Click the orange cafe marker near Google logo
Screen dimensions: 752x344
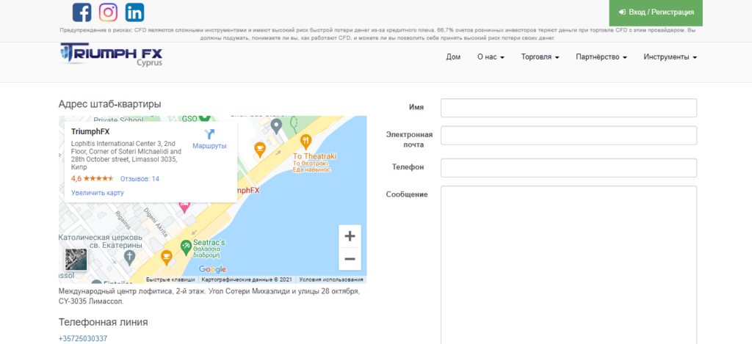click(166, 257)
